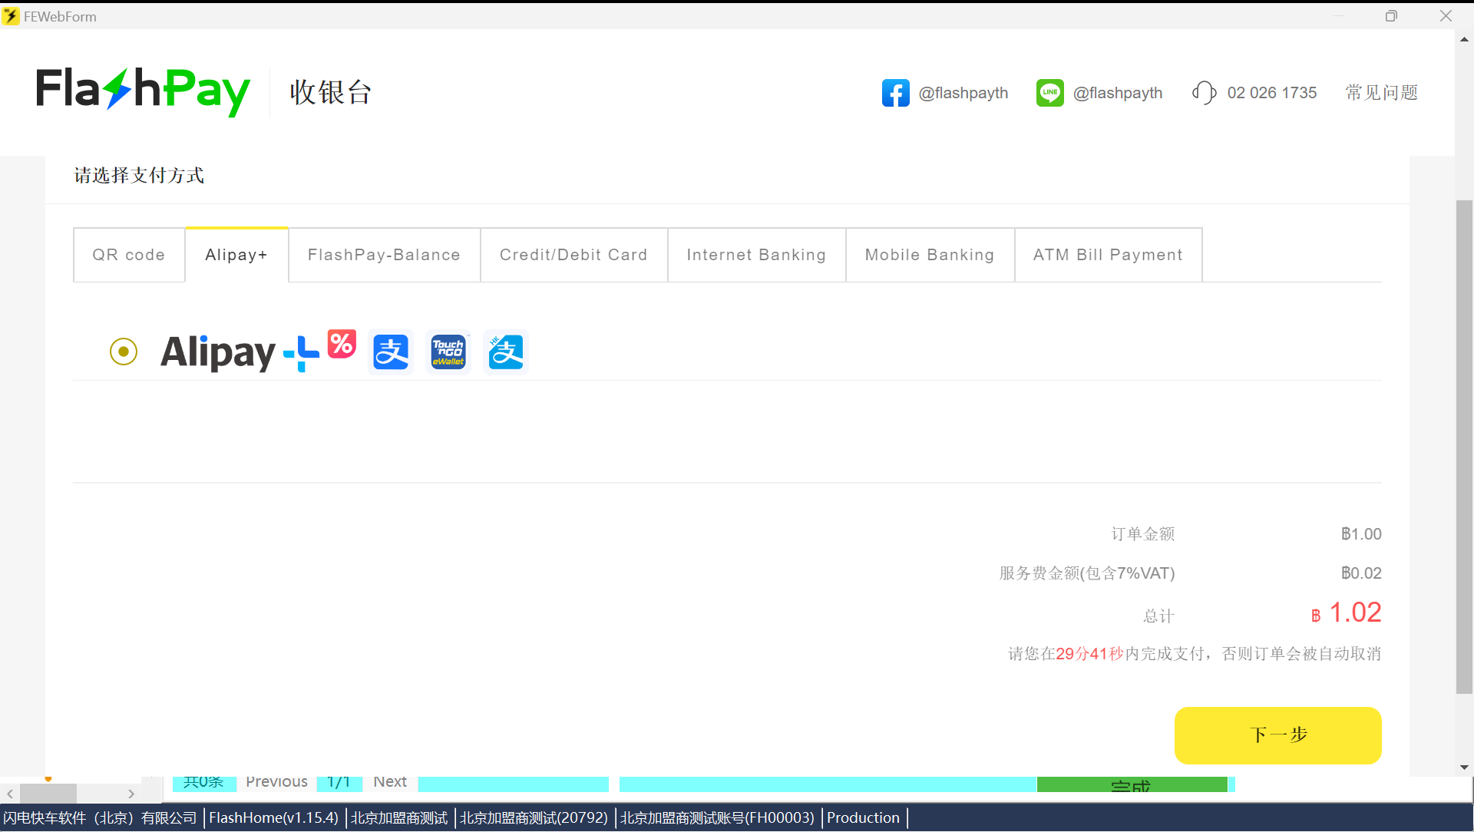The height and width of the screenshot is (832, 1474).
Task: Select the Touch'nGo eWallet icon
Action: pos(448,352)
